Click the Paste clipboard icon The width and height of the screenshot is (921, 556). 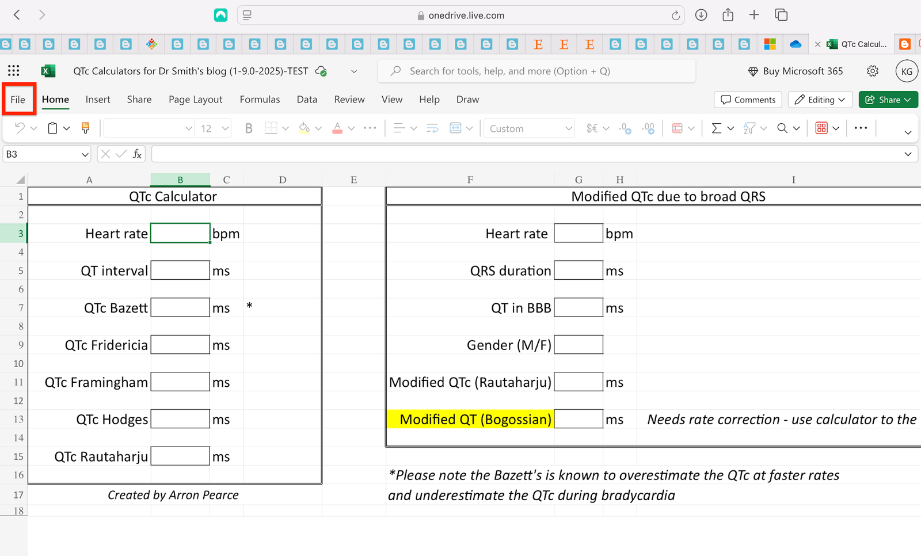(x=52, y=128)
